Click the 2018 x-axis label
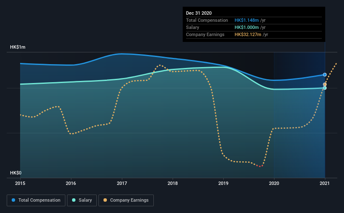This screenshot has height=213, width=344. pyautogui.click(x=173, y=183)
